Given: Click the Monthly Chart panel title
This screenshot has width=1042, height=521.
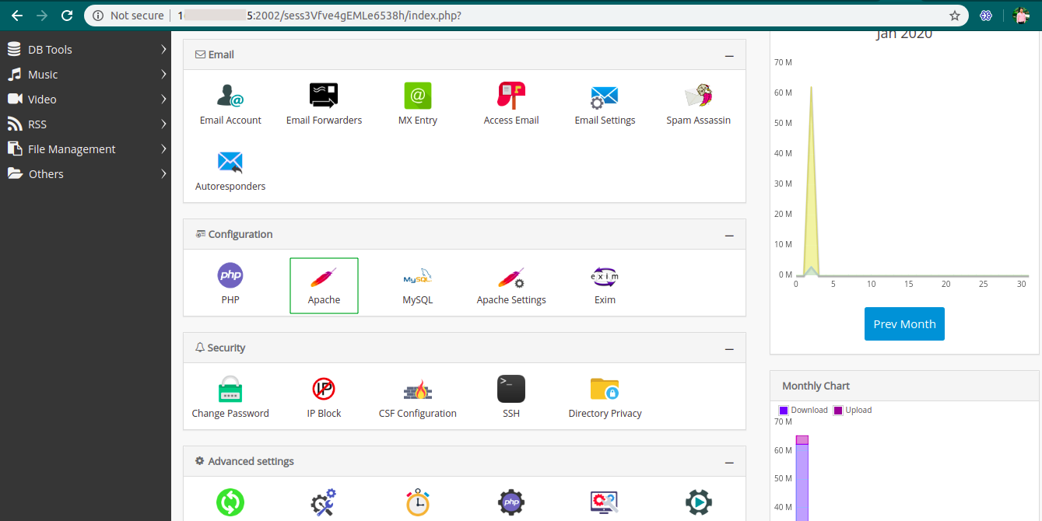Looking at the screenshot, I should coord(816,386).
